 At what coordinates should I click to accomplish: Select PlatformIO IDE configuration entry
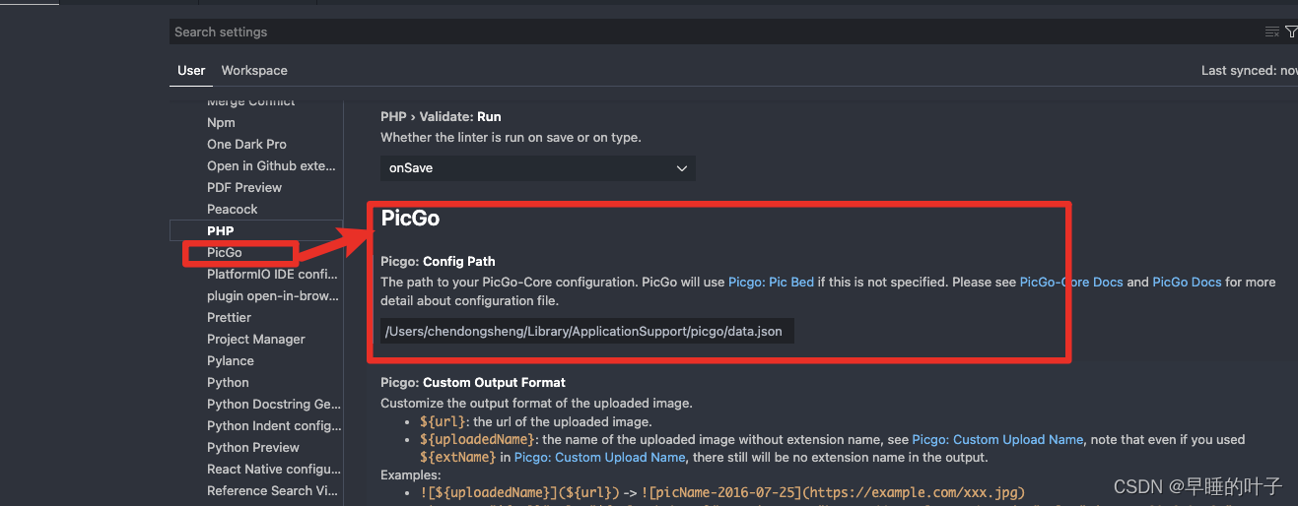pos(273,275)
